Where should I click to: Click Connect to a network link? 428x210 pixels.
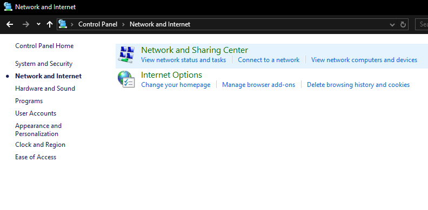(269, 60)
